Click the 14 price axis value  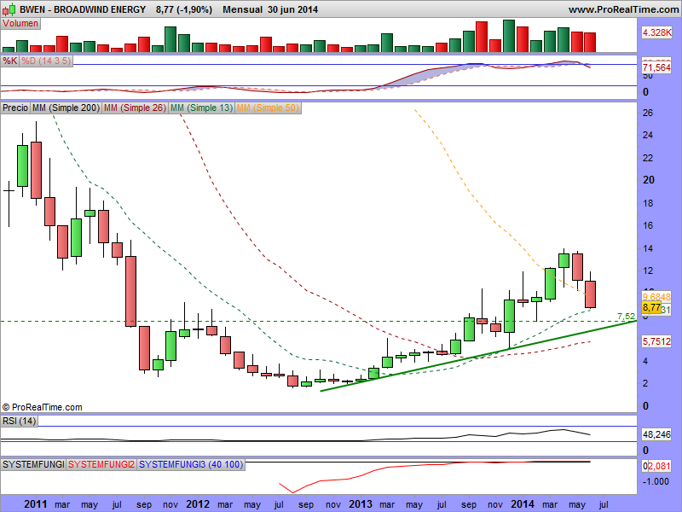coord(648,248)
